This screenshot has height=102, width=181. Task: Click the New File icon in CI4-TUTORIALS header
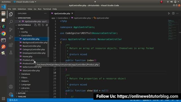coord(35,25)
